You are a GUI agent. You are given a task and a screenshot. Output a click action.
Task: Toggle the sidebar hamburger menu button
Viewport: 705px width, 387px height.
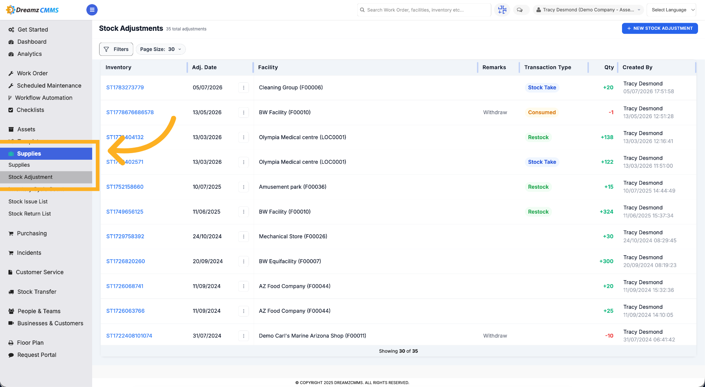click(92, 10)
